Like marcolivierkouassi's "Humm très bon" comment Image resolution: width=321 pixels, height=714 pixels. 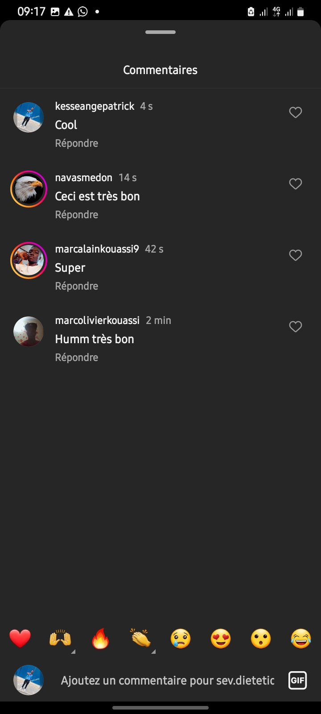(296, 327)
